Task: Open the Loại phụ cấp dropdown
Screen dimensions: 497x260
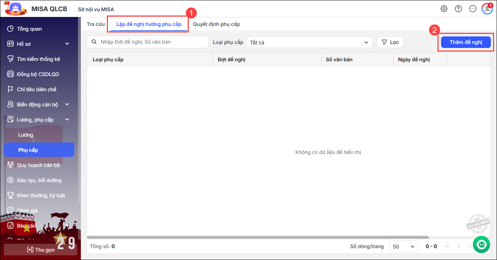Action: (309, 43)
